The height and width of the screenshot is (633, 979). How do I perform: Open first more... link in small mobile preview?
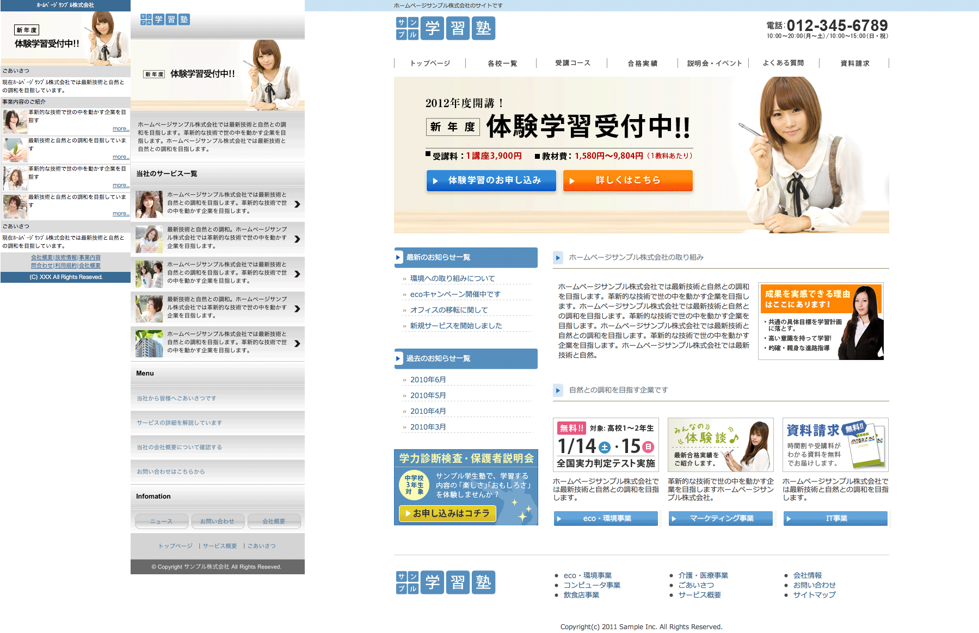pos(120,129)
